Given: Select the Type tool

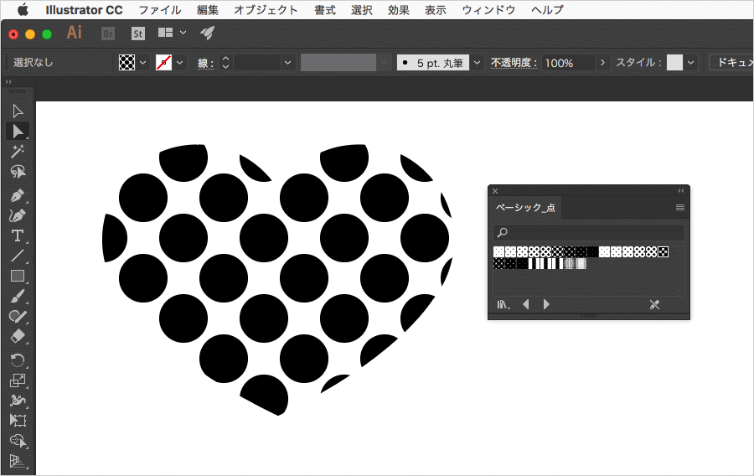Looking at the screenshot, I should [18, 235].
